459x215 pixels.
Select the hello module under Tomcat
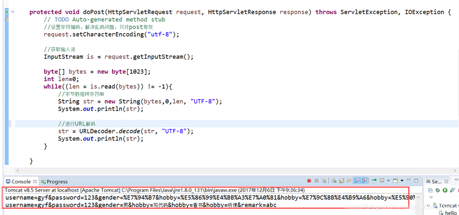point(448,213)
